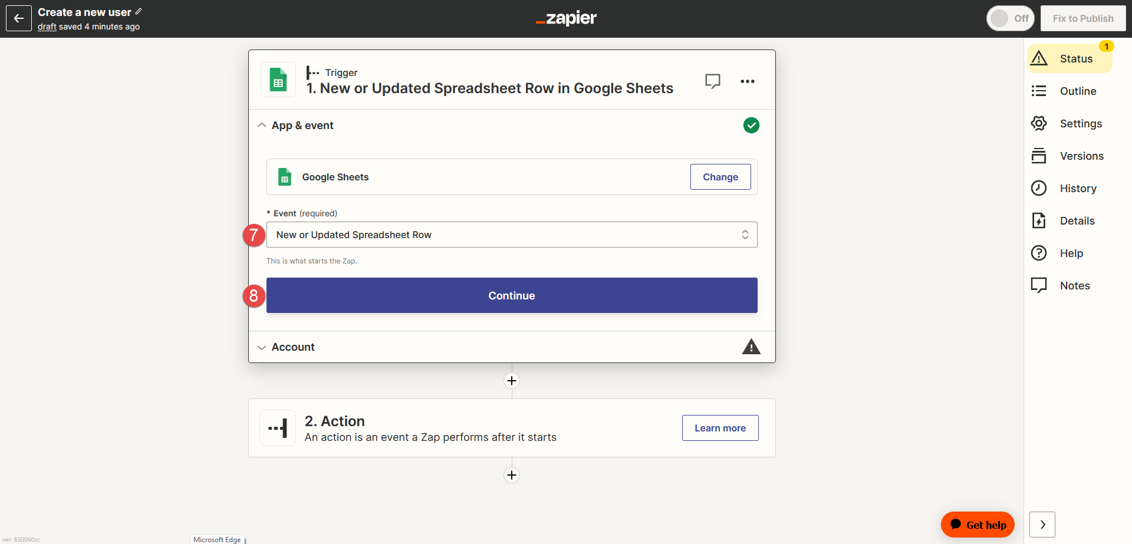Edit Zap name with pencil icon
This screenshot has height=544, width=1132.
(139, 11)
